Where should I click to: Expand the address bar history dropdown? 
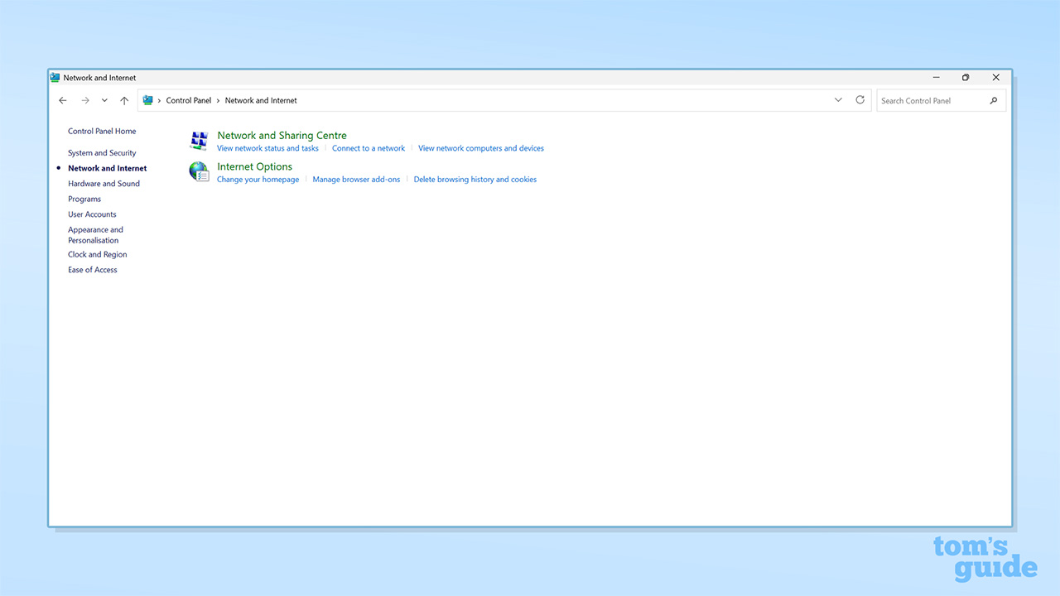click(x=838, y=100)
